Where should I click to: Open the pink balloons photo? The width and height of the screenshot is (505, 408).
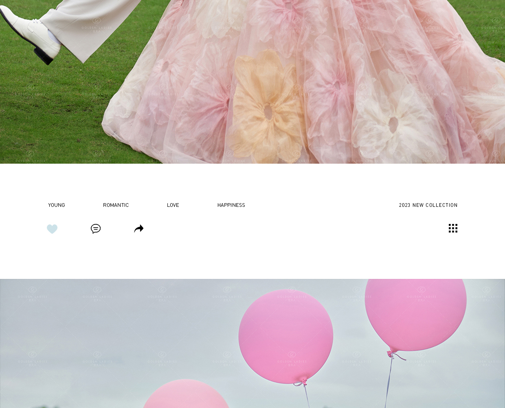tap(253, 343)
